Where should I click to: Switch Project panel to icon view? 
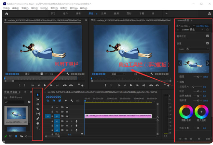[16, 136]
